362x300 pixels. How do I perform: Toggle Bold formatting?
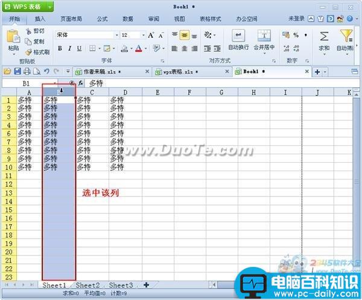60,48
